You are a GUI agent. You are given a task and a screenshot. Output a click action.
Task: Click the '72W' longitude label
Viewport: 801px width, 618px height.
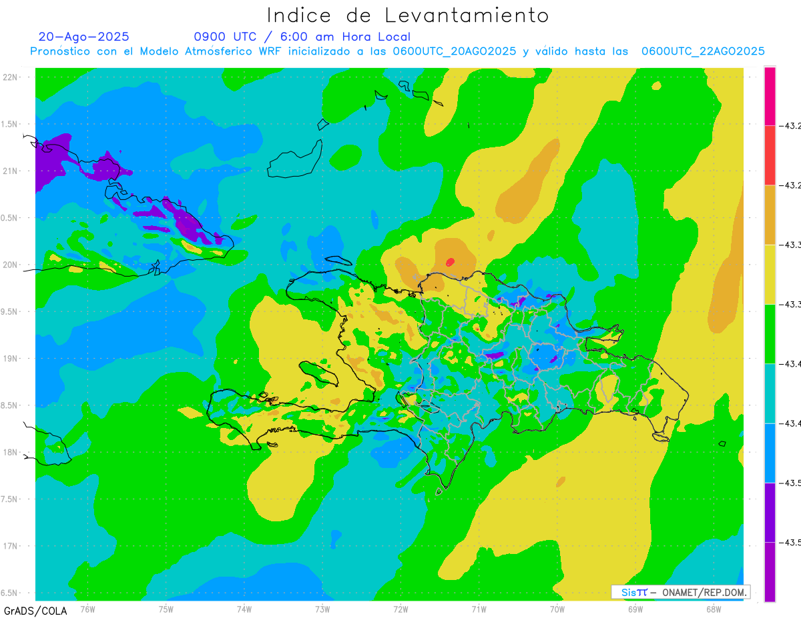(x=400, y=608)
